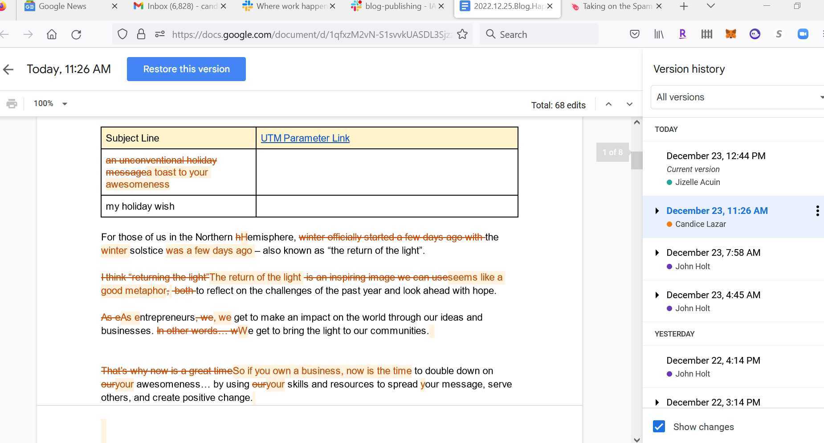The image size is (824, 443).
Task: Open the UTM Parameter Link hyperlink
Action: click(305, 138)
